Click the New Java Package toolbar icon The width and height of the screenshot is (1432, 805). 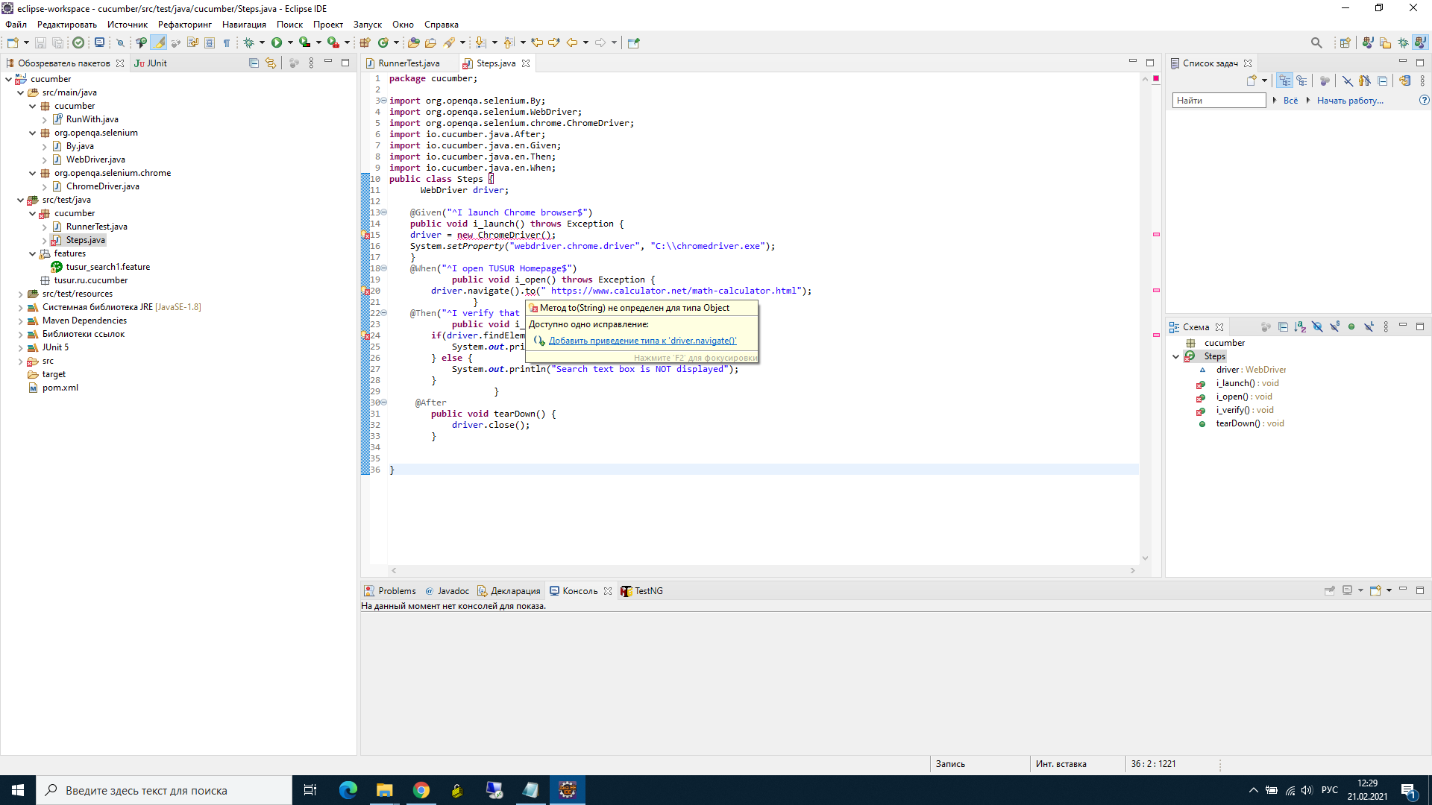click(x=365, y=42)
